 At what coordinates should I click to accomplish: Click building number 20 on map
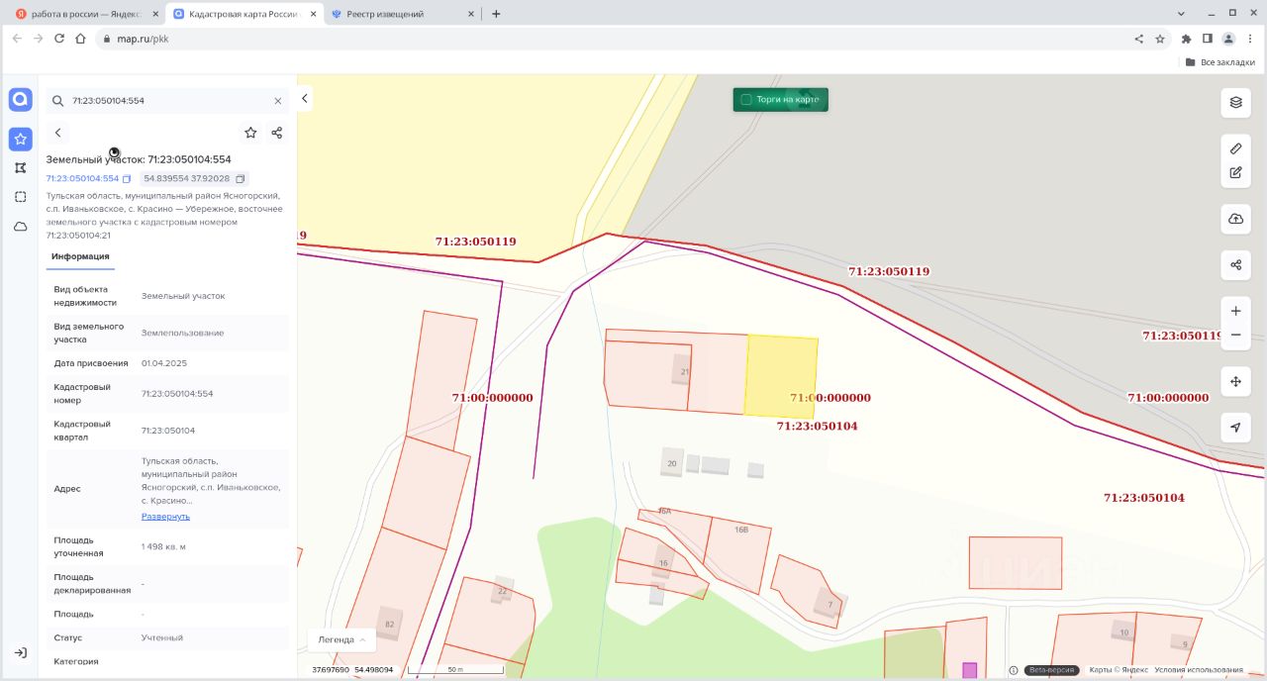pyautogui.click(x=672, y=463)
